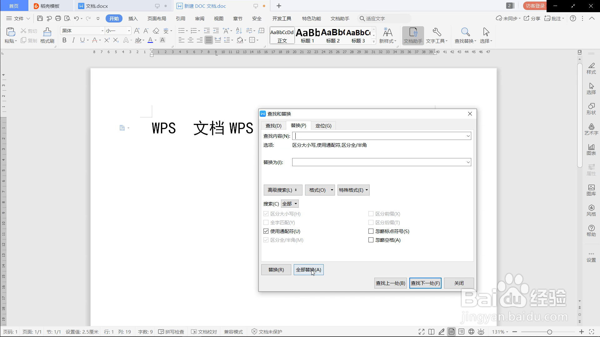Click the Paste clipboard icon
The height and width of the screenshot is (337, 600).
click(11, 32)
